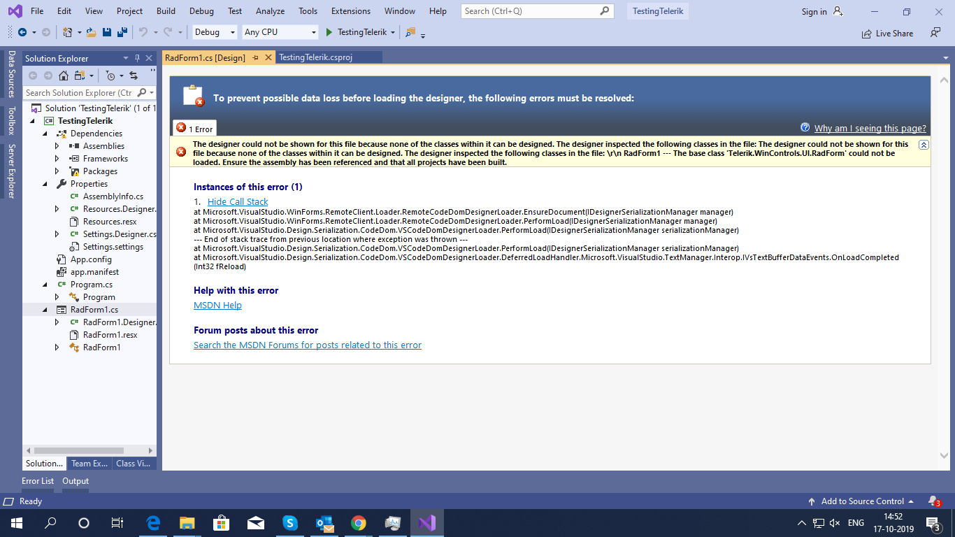Click Add to Source Control in the status bar
This screenshot has width=955, height=537.
(x=862, y=501)
